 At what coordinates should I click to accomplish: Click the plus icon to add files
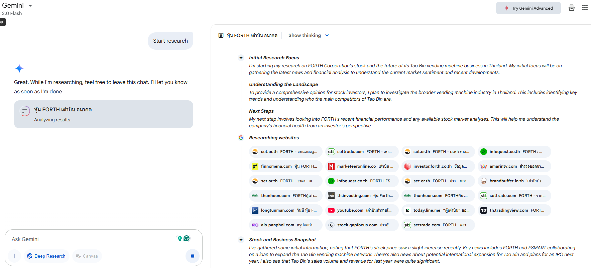(x=14, y=256)
